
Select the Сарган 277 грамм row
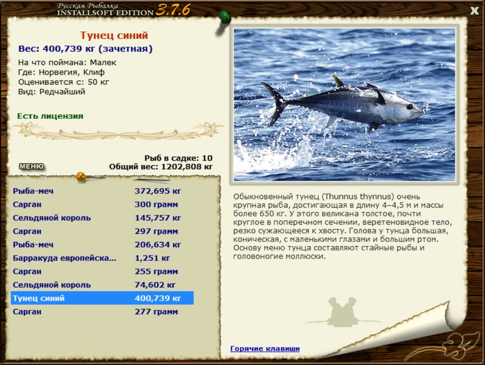[102, 312]
